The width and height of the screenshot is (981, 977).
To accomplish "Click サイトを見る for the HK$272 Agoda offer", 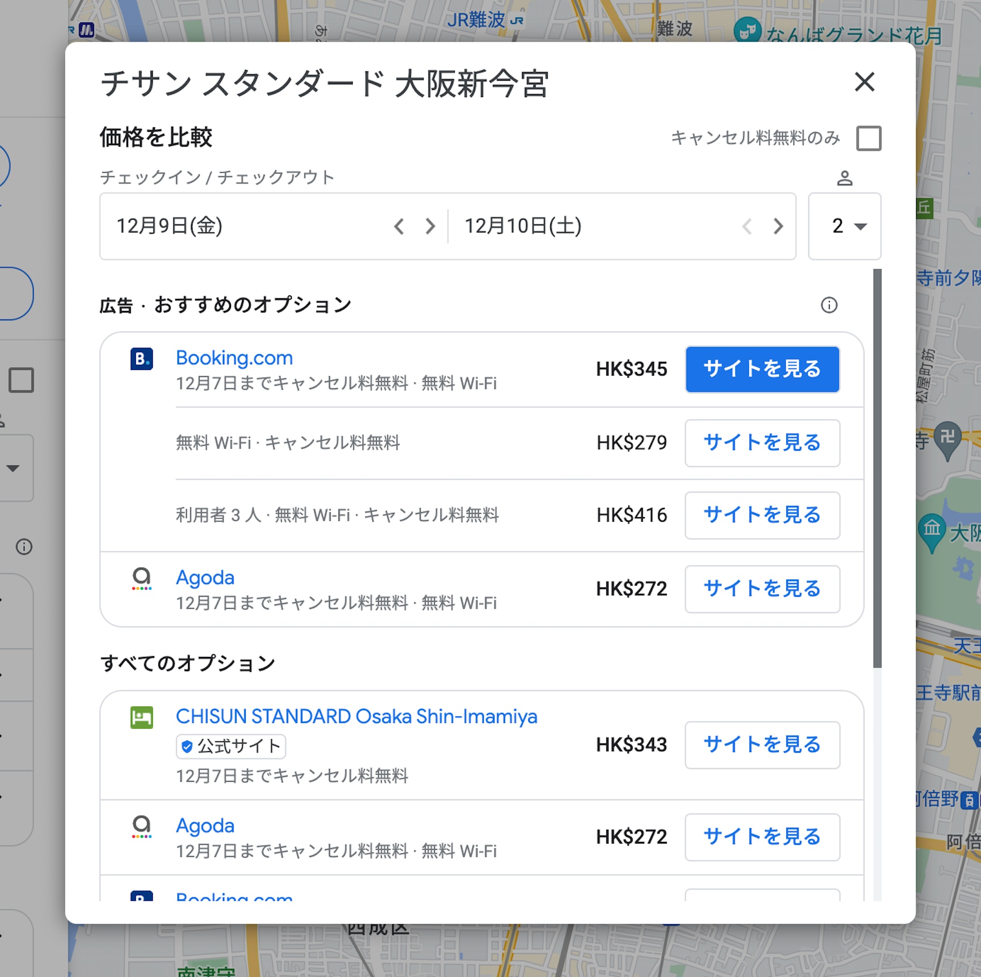I will (762, 589).
